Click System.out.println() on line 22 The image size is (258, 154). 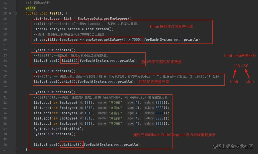(54, 50)
